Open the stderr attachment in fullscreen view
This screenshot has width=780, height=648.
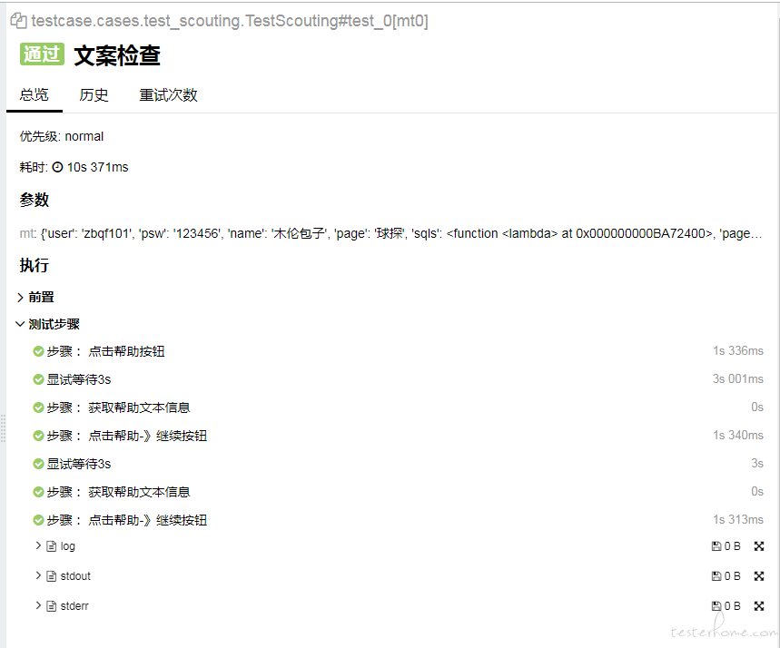click(x=759, y=605)
